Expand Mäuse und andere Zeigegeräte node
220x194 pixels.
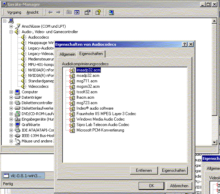[x=11, y=141]
